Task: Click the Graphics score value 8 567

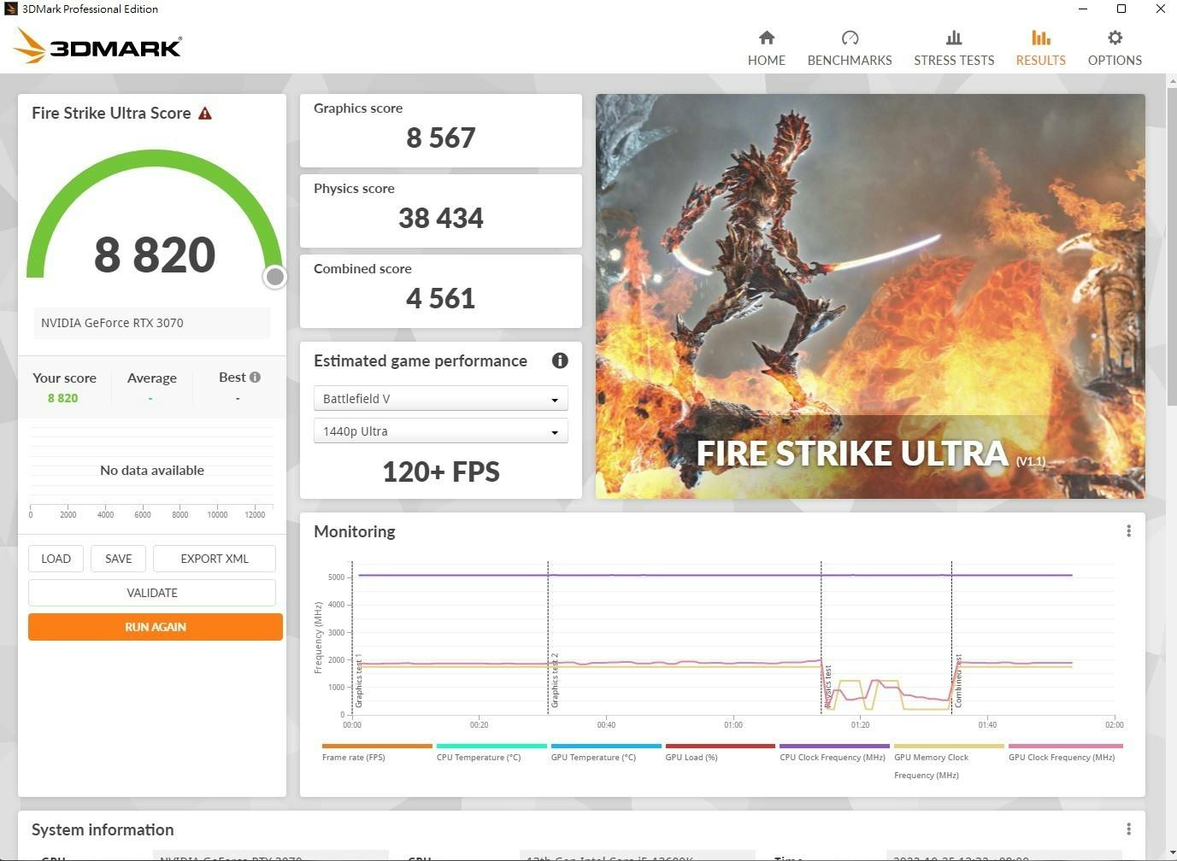Action: tap(441, 138)
